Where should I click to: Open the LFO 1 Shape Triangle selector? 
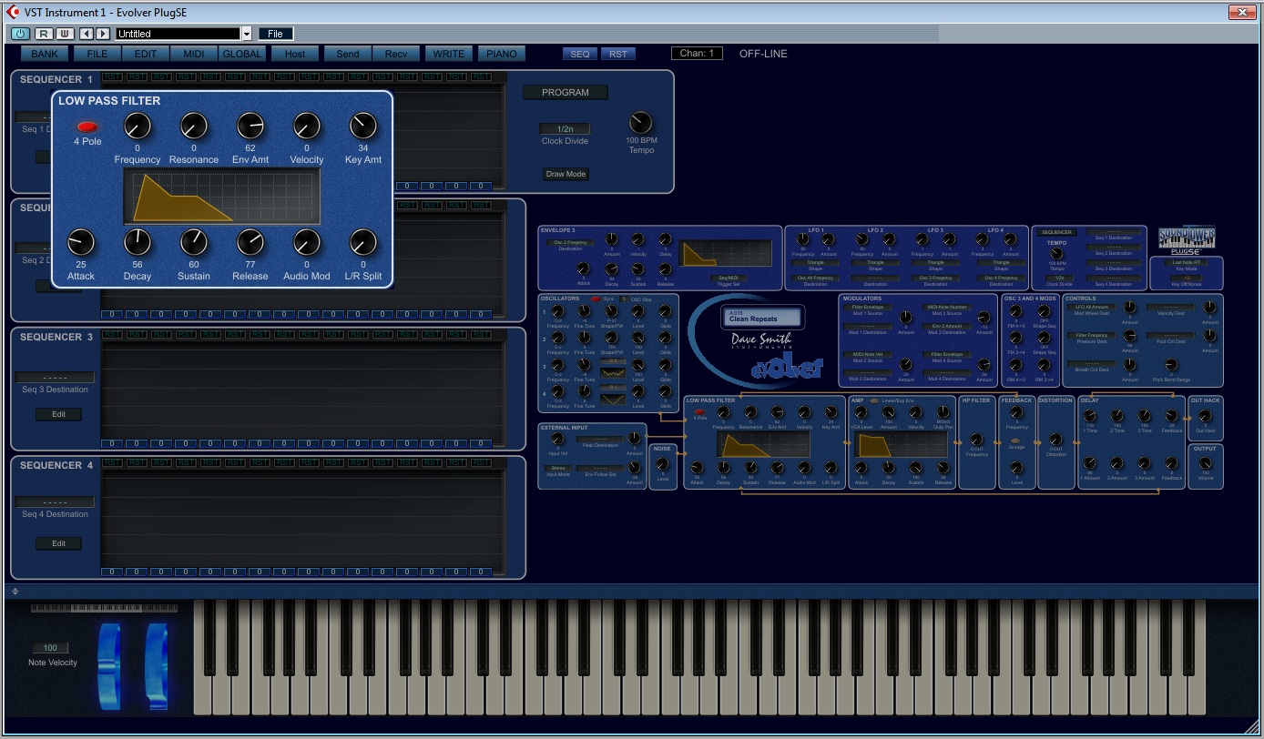[816, 263]
